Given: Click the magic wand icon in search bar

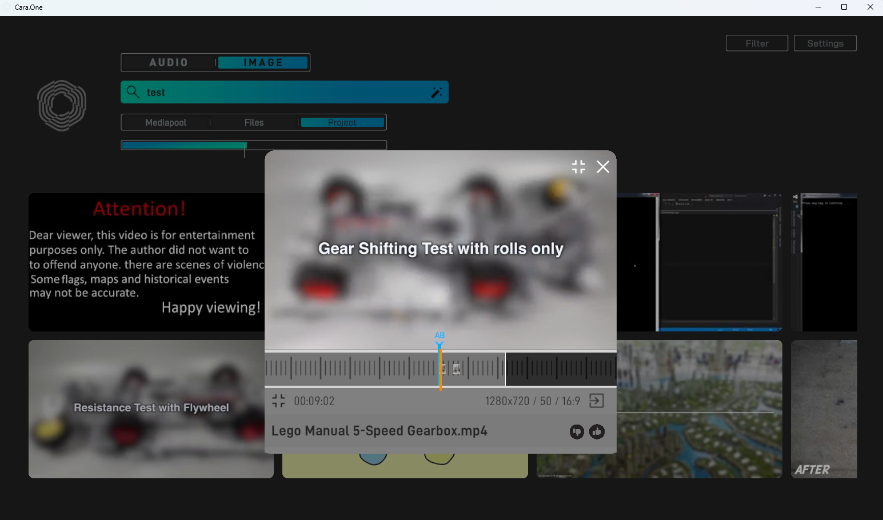Looking at the screenshot, I should (x=436, y=93).
